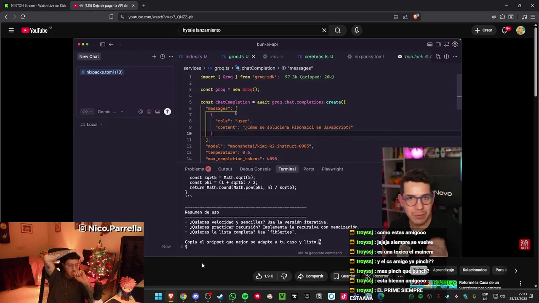The image size is (539, 303).
Task: Select the Ports panel tab
Action: 309,169
